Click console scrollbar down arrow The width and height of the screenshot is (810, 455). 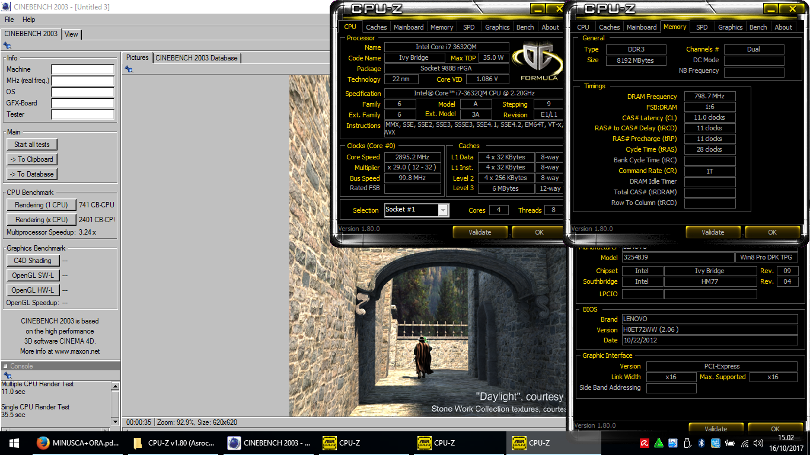tap(115, 421)
